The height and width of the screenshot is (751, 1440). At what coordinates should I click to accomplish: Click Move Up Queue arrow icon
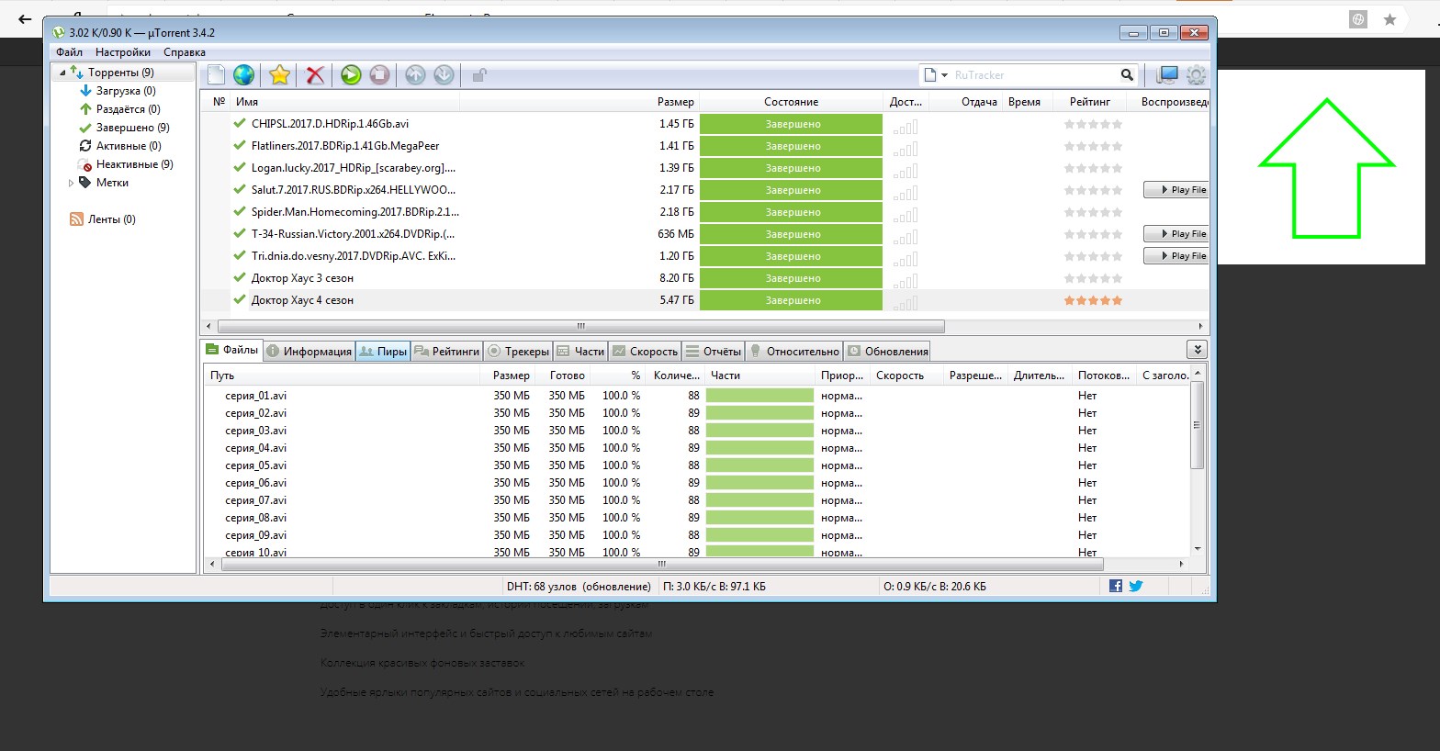pyautogui.click(x=415, y=75)
